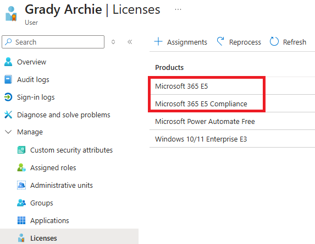Open the Administrative units icon
Image resolution: width=315 pixels, height=244 pixels.
(21, 185)
